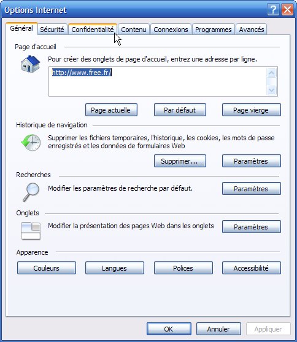The width and height of the screenshot is (297, 342).
Task: Open the Confidentialité tab
Action: pos(93,30)
